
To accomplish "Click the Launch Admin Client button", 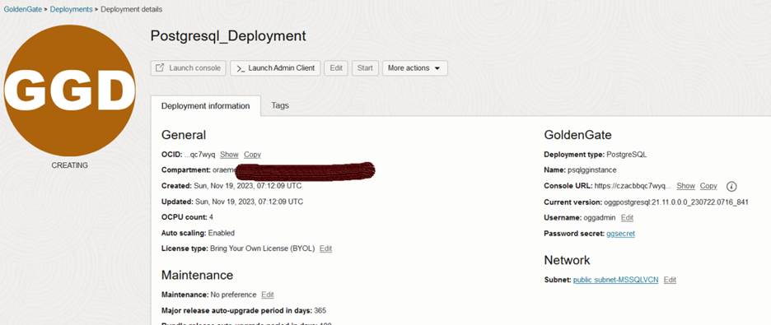I will 275,68.
